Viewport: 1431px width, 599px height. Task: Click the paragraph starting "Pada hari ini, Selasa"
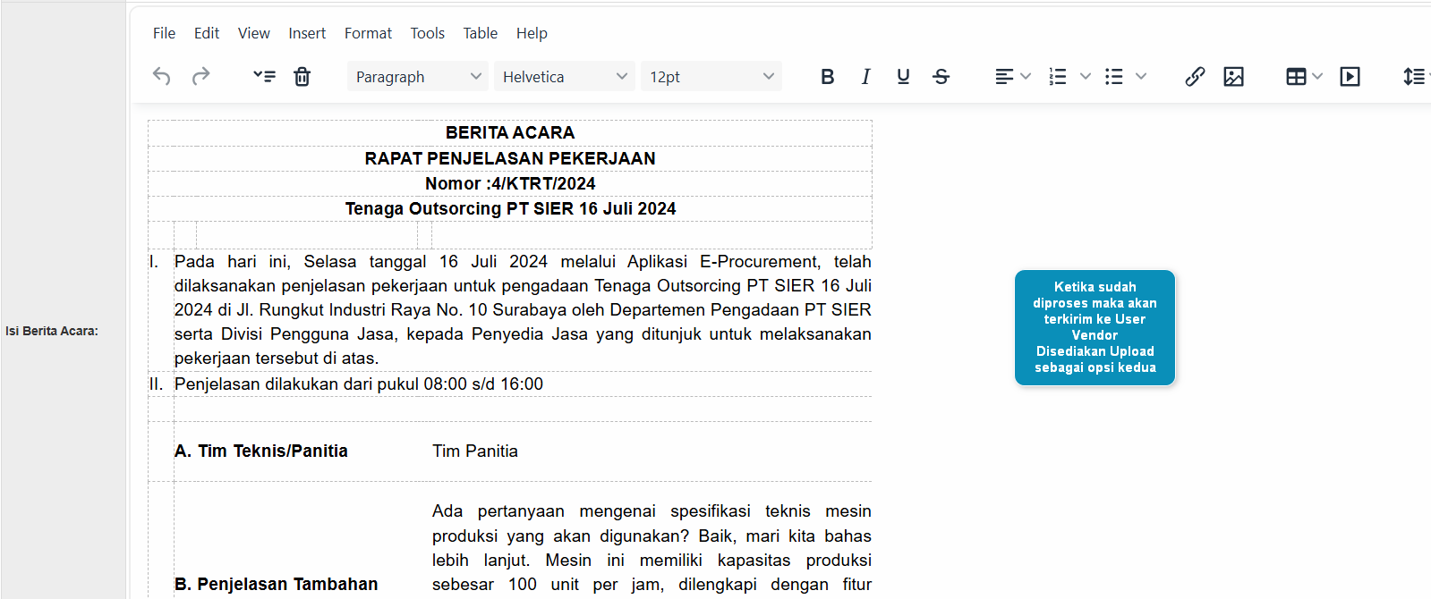click(x=523, y=309)
